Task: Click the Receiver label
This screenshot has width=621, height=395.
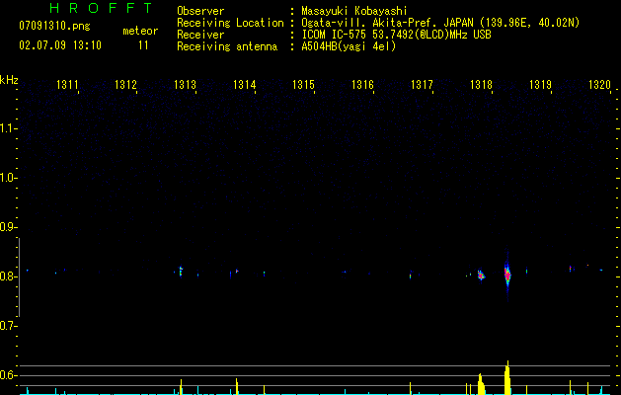Action: [x=200, y=35]
